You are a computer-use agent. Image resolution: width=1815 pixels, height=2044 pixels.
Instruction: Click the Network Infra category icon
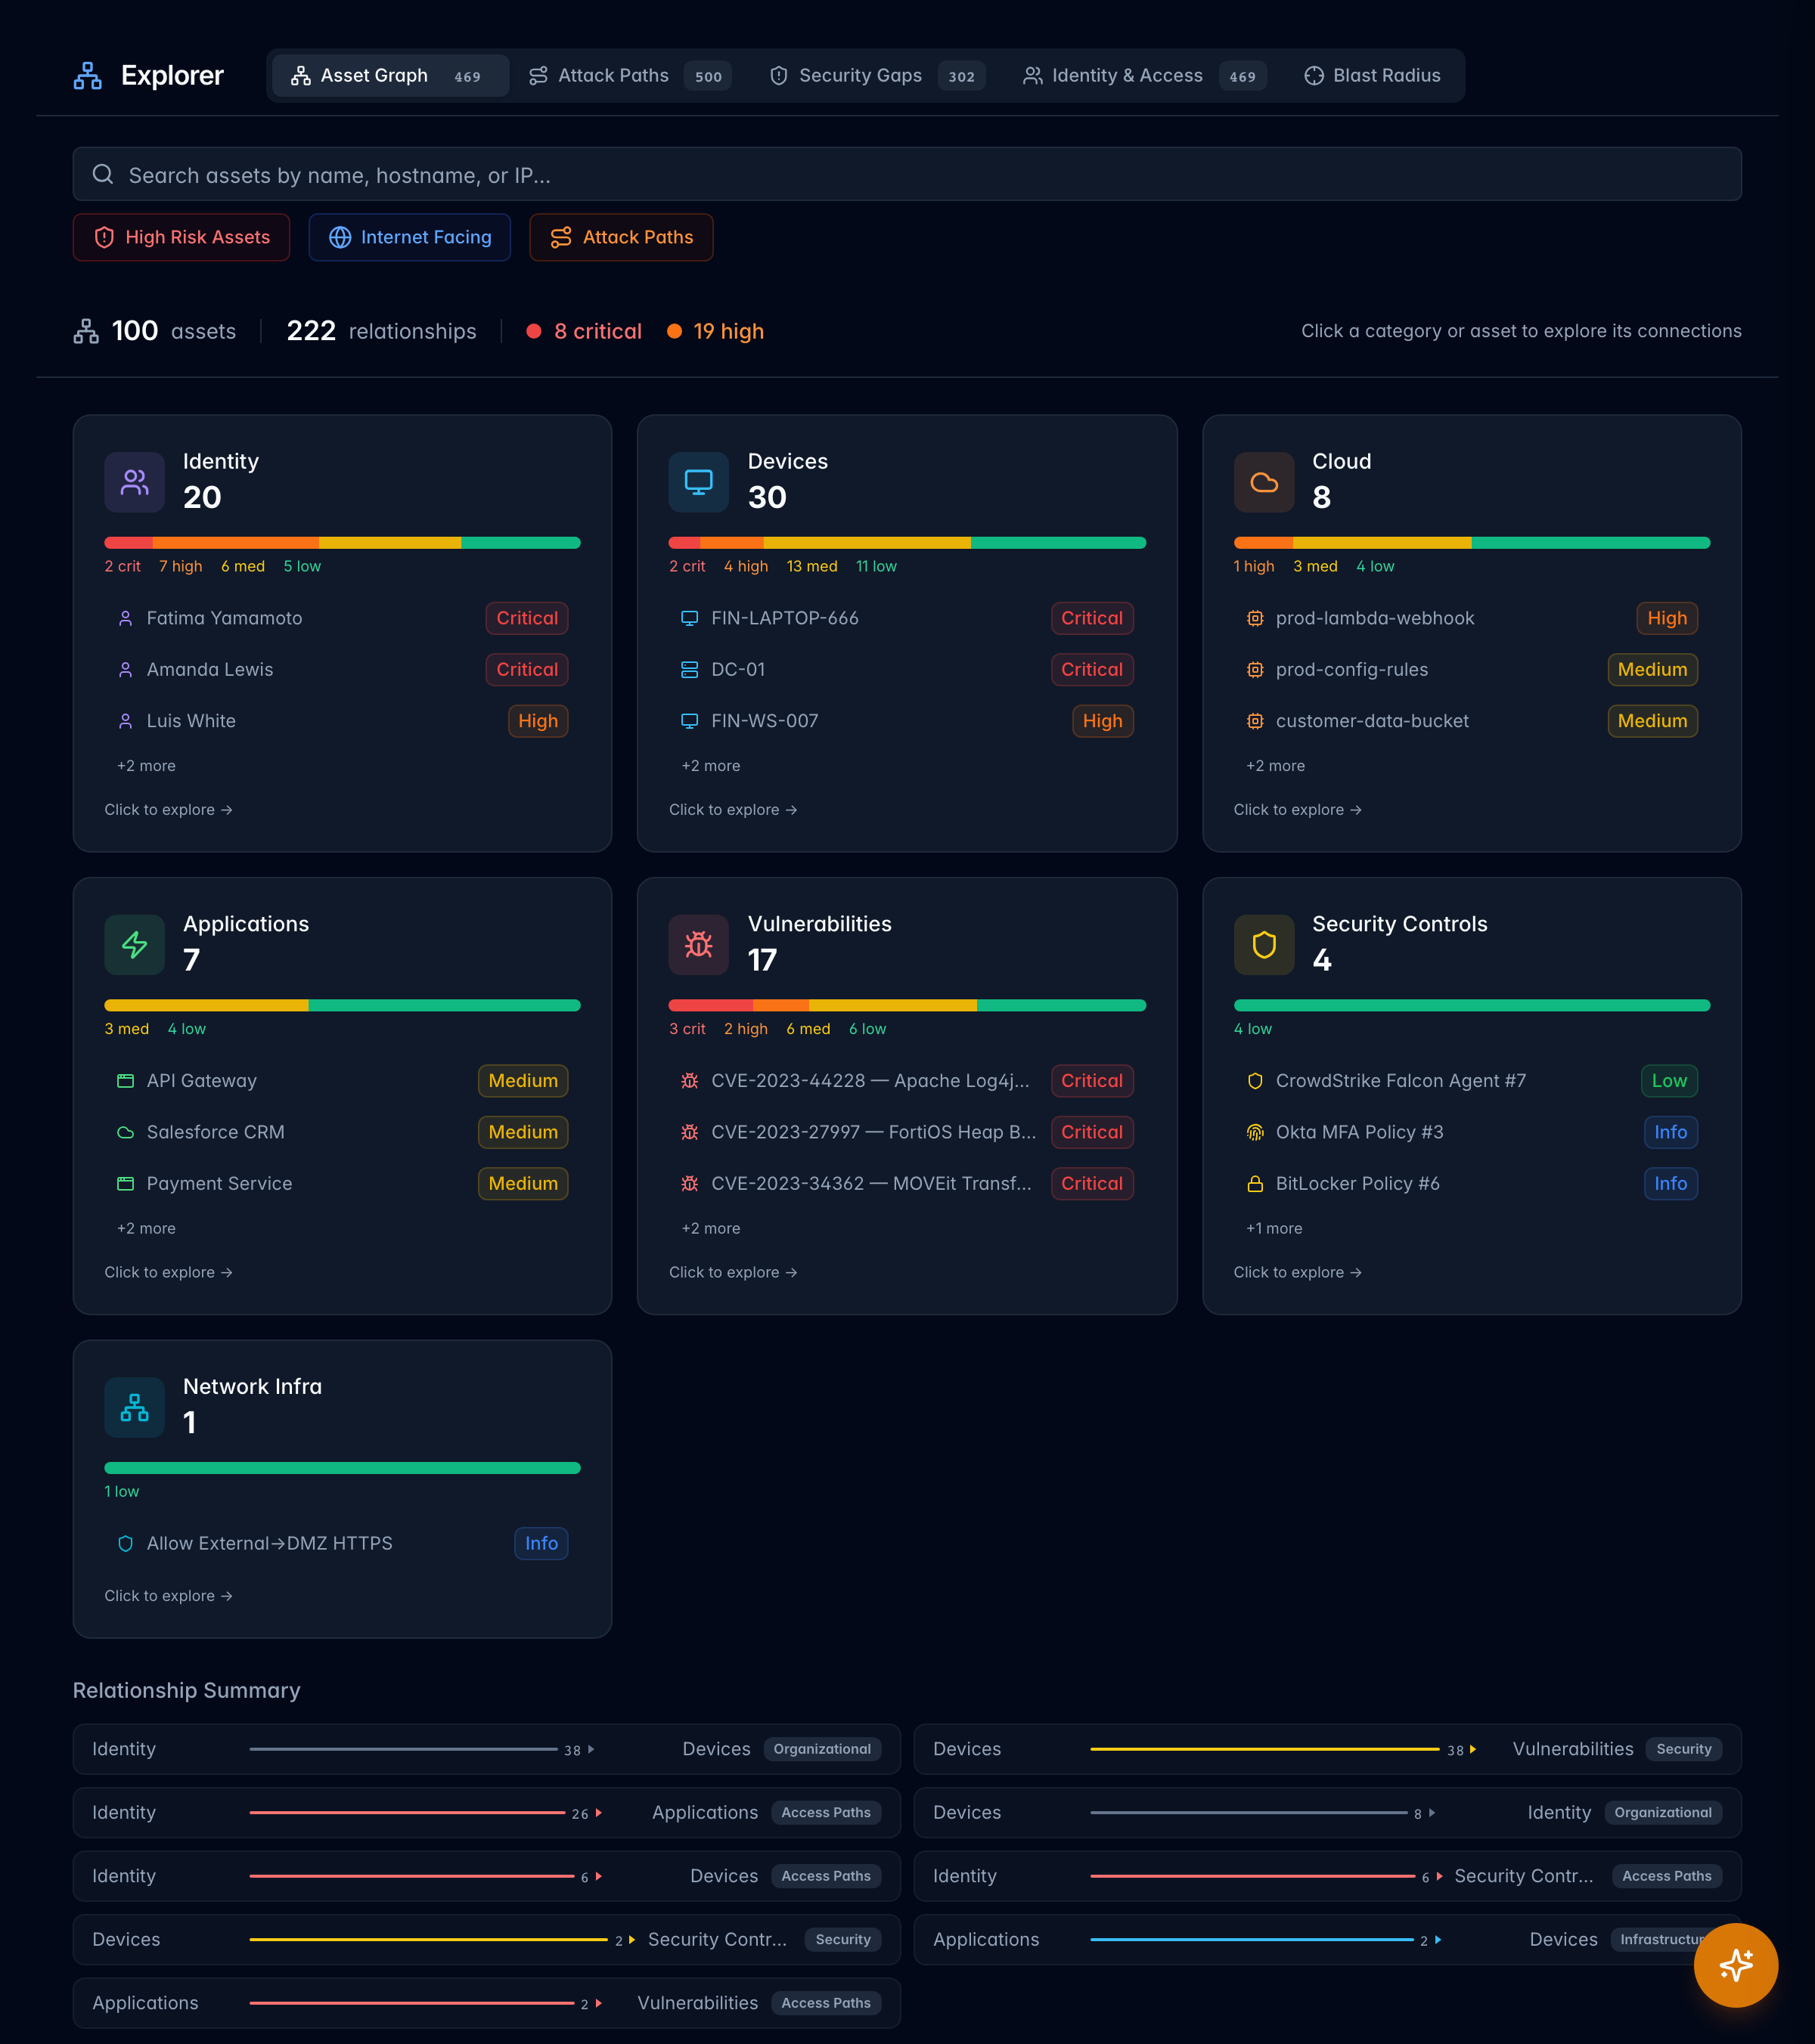coord(134,1407)
